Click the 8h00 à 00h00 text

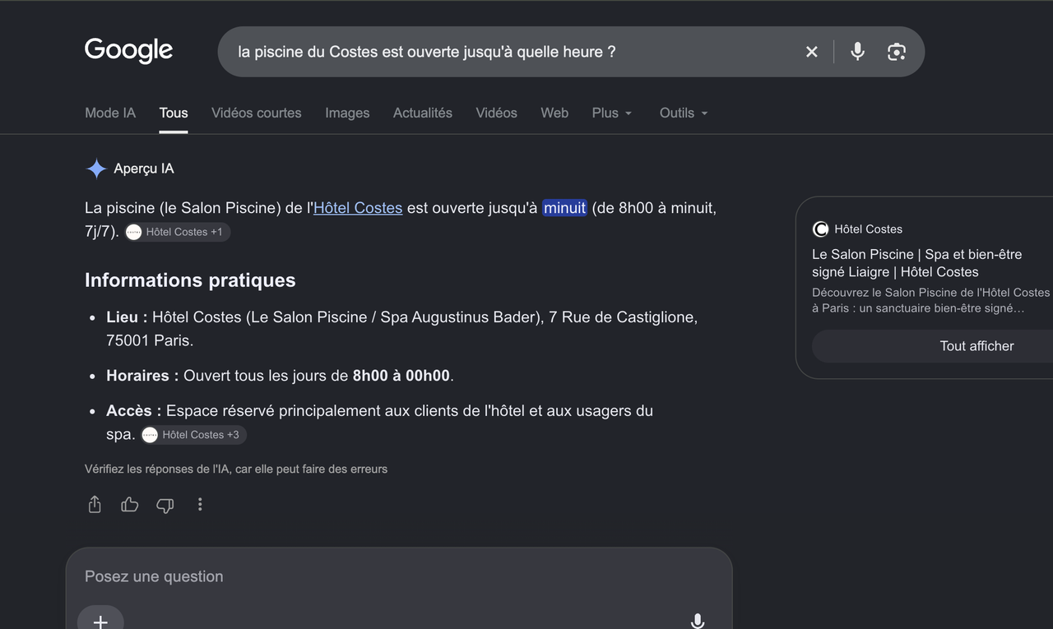coord(401,376)
